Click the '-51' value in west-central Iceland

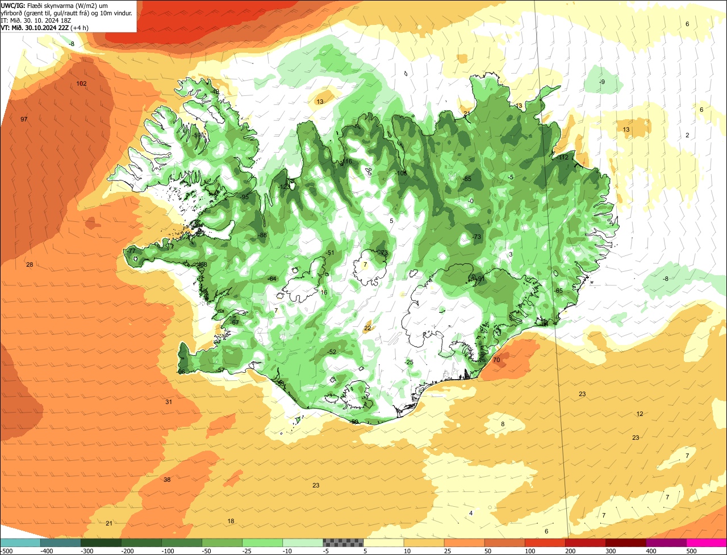[x=329, y=253]
